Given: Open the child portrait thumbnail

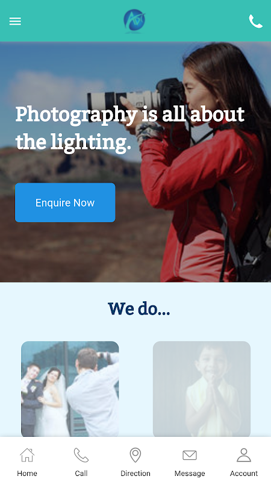Looking at the screenshot, I should point(202,389).
